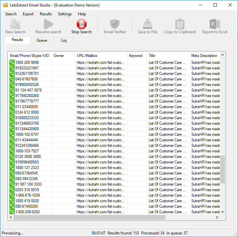The height and width of the screenshot is (237, 238).
Task: Select the row 91 987 180 3333
Action: coord(114,184)
